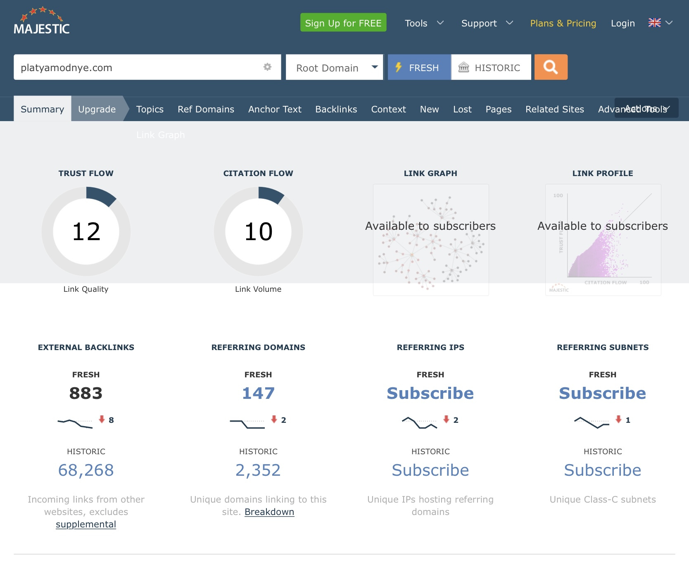Click the Link Profile chart thumbnail
Image resolution: width=689 pixels, height=565 pixels.
click(603, 240)
